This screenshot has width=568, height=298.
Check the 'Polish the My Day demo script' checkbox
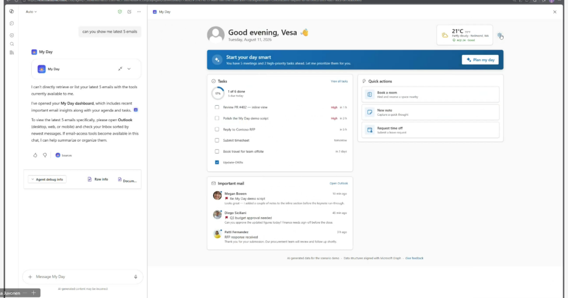(217, 119)
